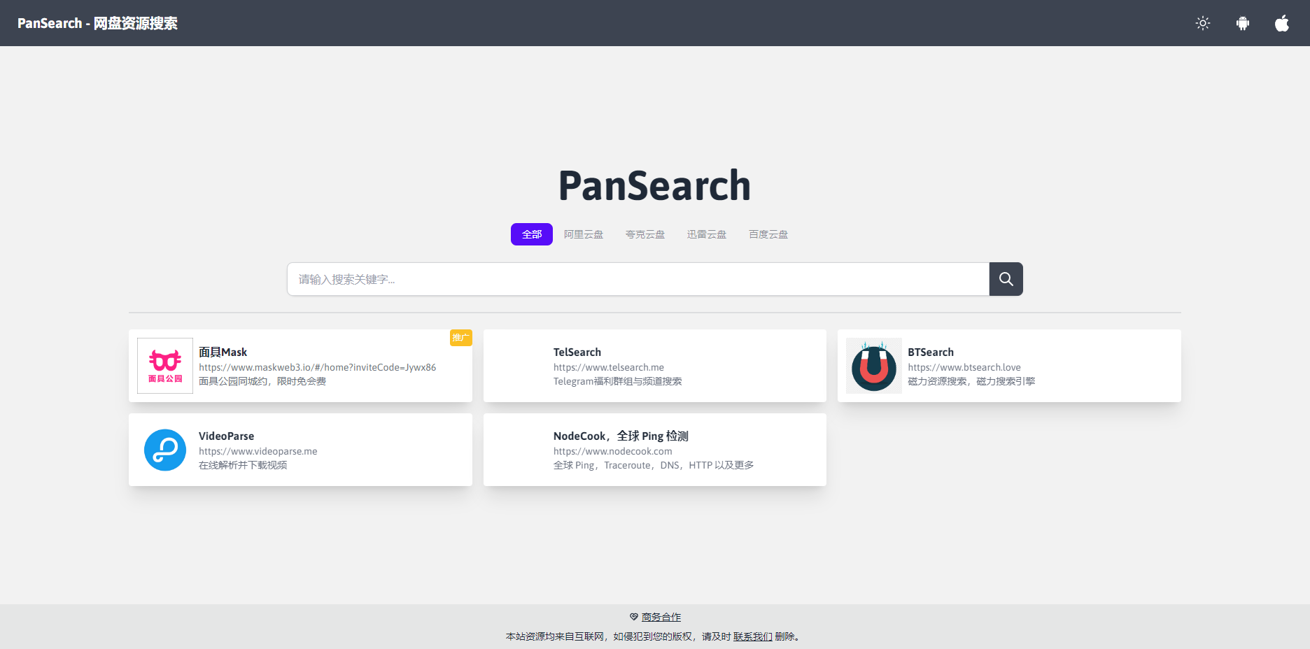Open the PanSearch - 网盘资源搜索 header title
Screen dimensions: 1310x649
point(97,23)
